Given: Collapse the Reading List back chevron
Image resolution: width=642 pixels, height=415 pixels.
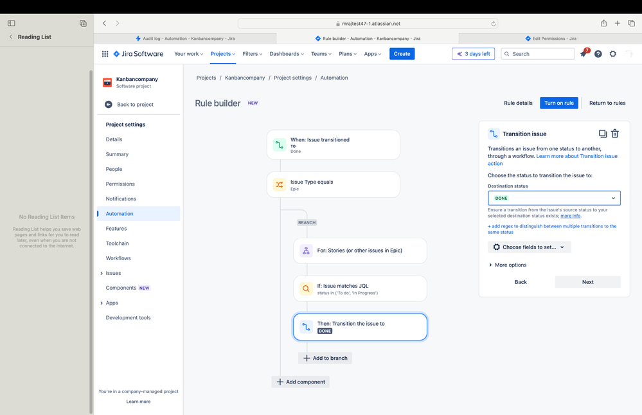Looking at the screenshot, I should pyautogui.click(x=11, y=37).
